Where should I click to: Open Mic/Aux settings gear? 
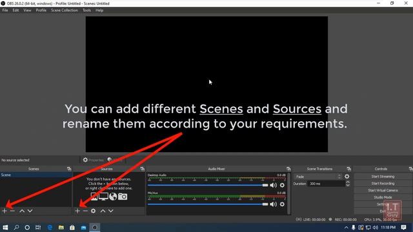282,204
